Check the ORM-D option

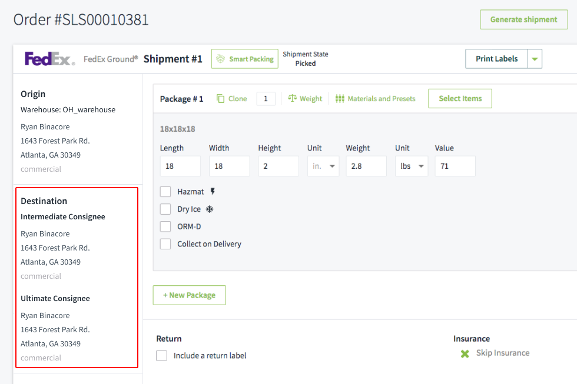pyautogui.click(x=165, y=226)
